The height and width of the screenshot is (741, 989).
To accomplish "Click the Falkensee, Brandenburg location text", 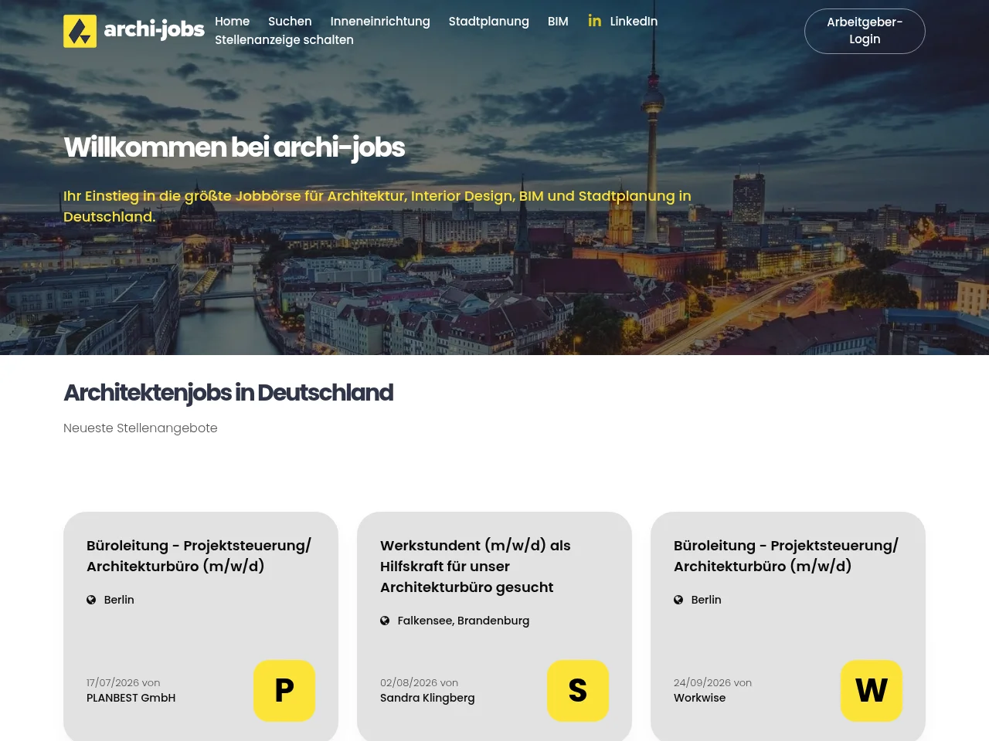I will [x=464, y=621].
